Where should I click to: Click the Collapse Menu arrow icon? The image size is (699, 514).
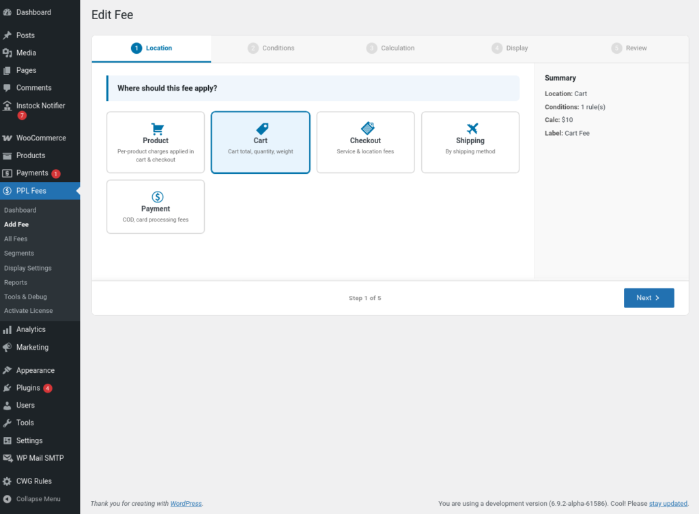7,499
